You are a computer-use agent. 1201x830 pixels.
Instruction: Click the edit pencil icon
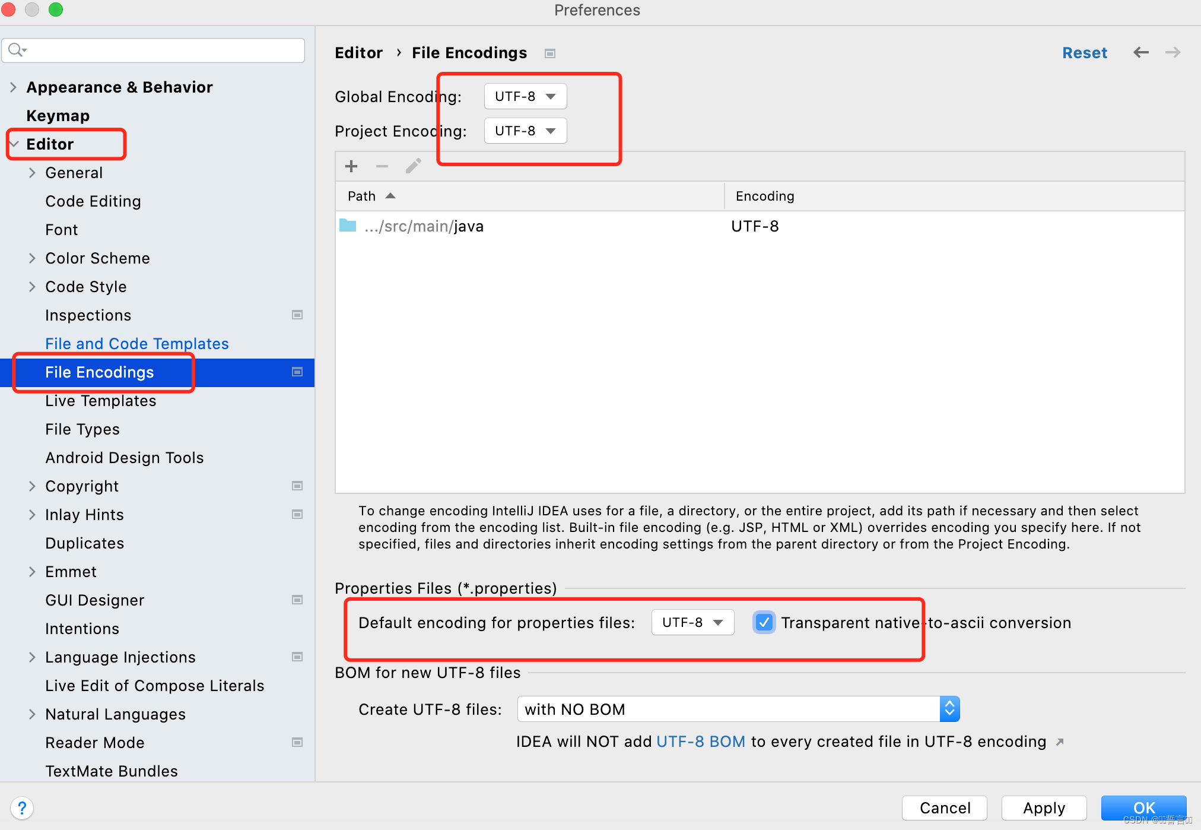(x=414, y=166)
